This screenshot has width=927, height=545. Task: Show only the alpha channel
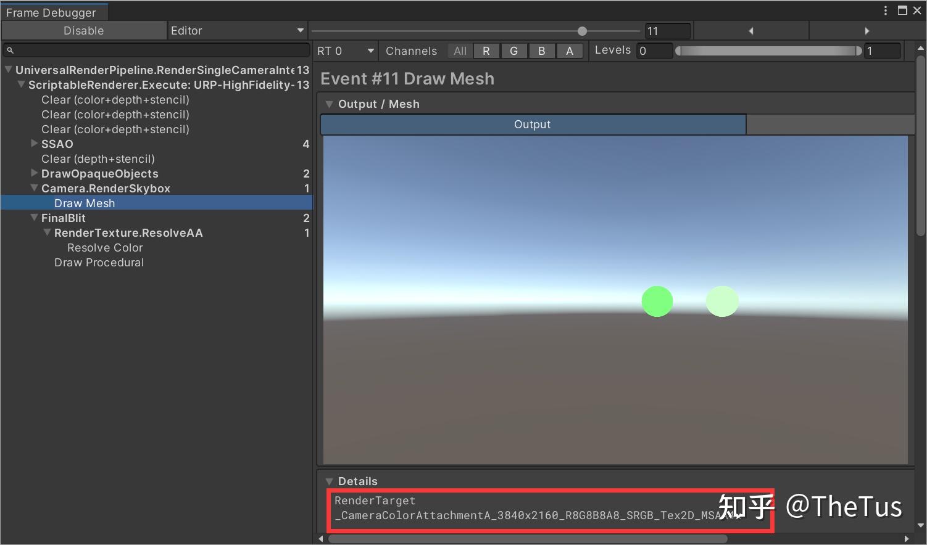tap(570, 51)
